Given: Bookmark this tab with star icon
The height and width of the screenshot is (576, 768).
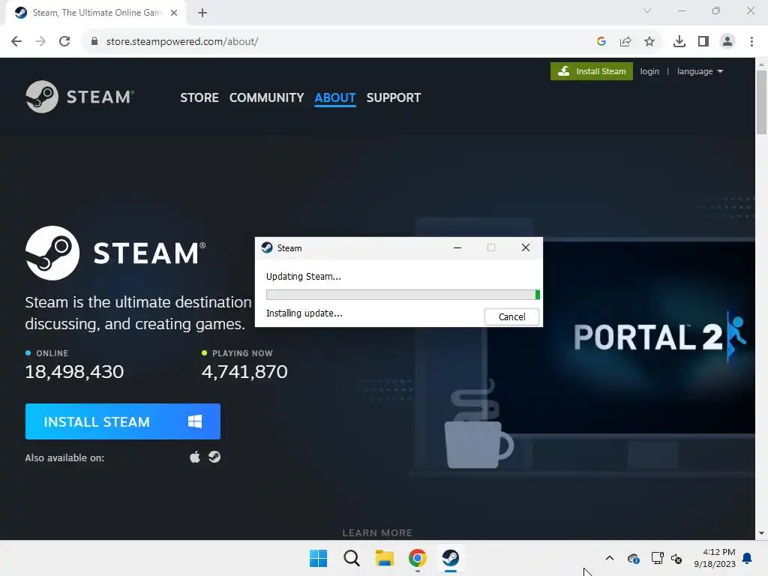Looking at the screenshot, I should pyautogui.click(x=649, y=42).
